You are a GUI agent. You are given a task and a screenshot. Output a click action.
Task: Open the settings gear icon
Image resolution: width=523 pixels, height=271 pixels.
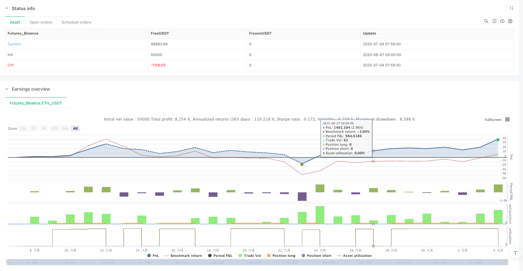[x=510, y=21]
